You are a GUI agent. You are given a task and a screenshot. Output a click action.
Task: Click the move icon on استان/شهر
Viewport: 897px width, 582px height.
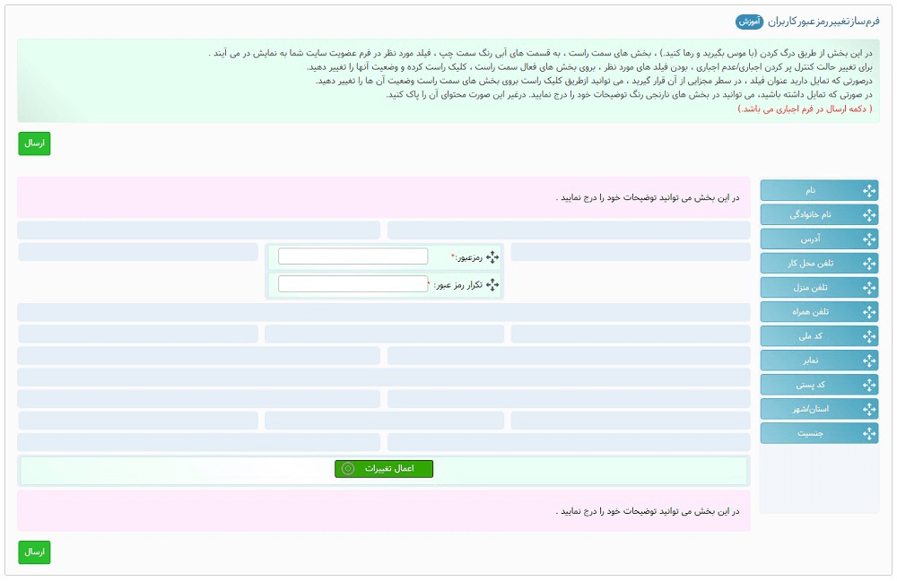[868, 409]
